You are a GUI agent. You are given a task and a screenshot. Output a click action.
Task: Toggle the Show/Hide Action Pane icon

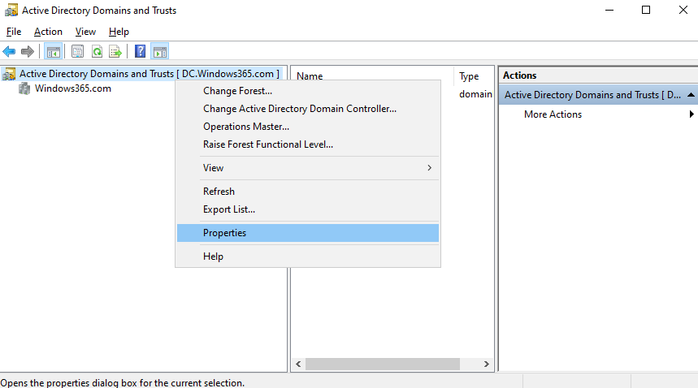tap(160, 52)
